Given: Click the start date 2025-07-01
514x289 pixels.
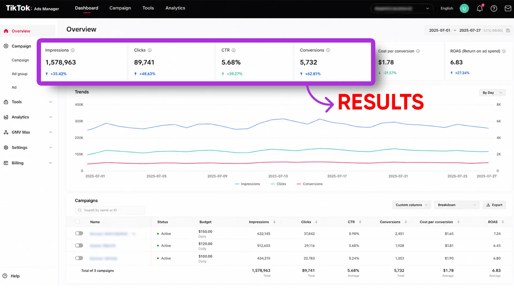Looking at the screenshot, I should (440, 31).
